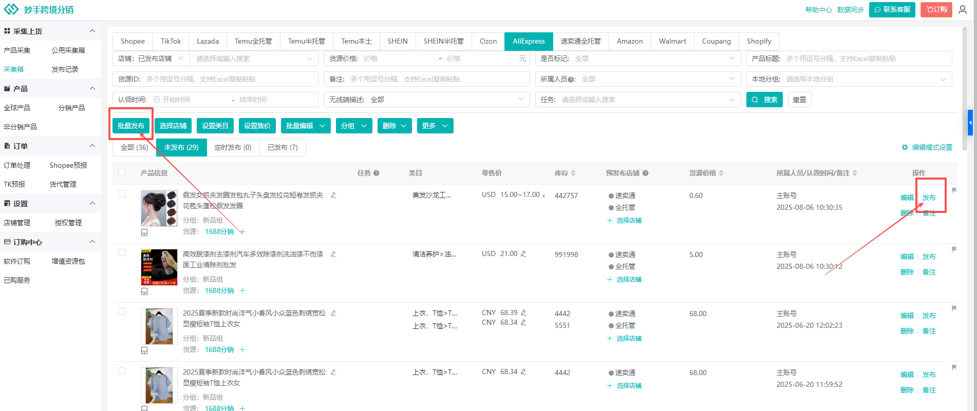Open the 批量编辑 dropdown
Viewport: 977px width, 411px height.
pos(305,126)
